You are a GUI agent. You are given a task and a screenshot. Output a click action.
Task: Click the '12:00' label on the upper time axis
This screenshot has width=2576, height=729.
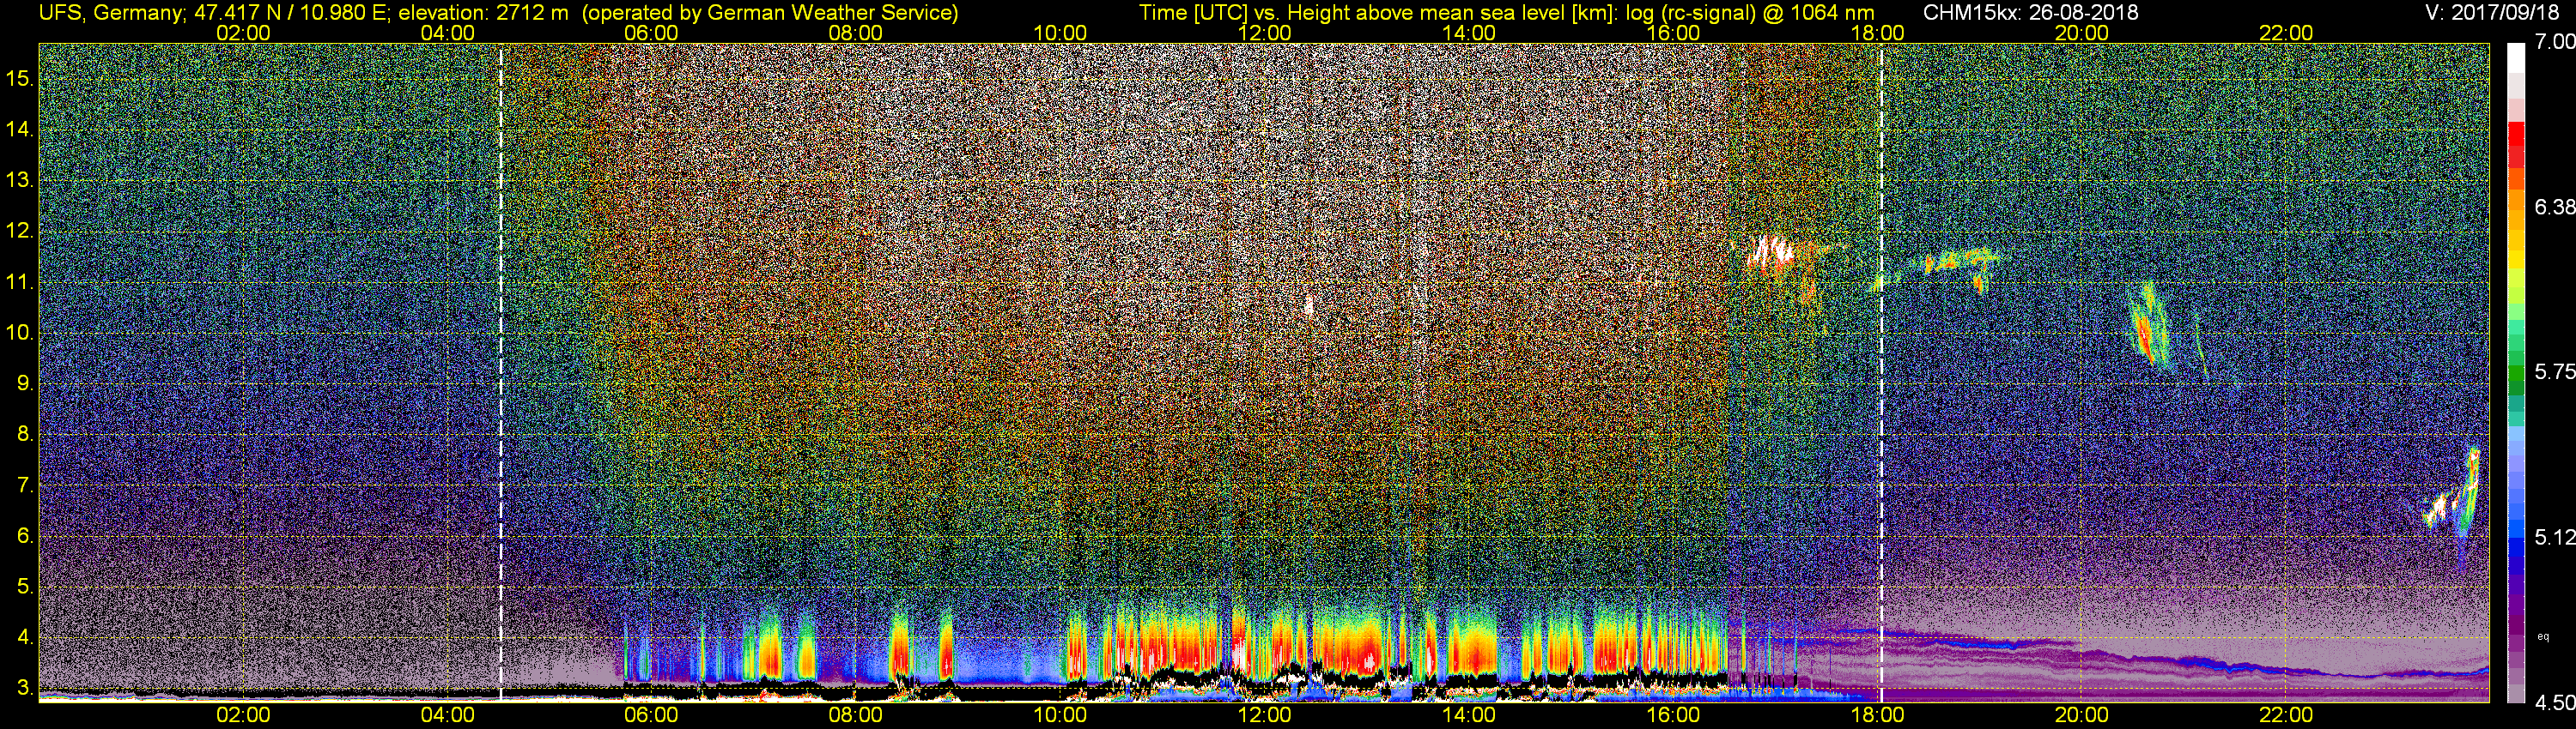click(1264, 33)
